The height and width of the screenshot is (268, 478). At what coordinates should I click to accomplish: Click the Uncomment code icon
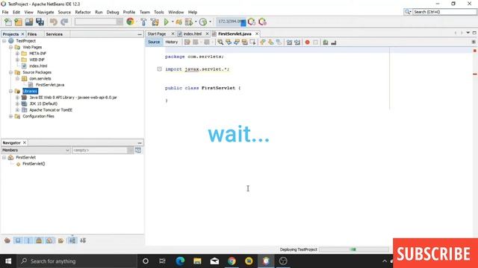coord(334,42)
